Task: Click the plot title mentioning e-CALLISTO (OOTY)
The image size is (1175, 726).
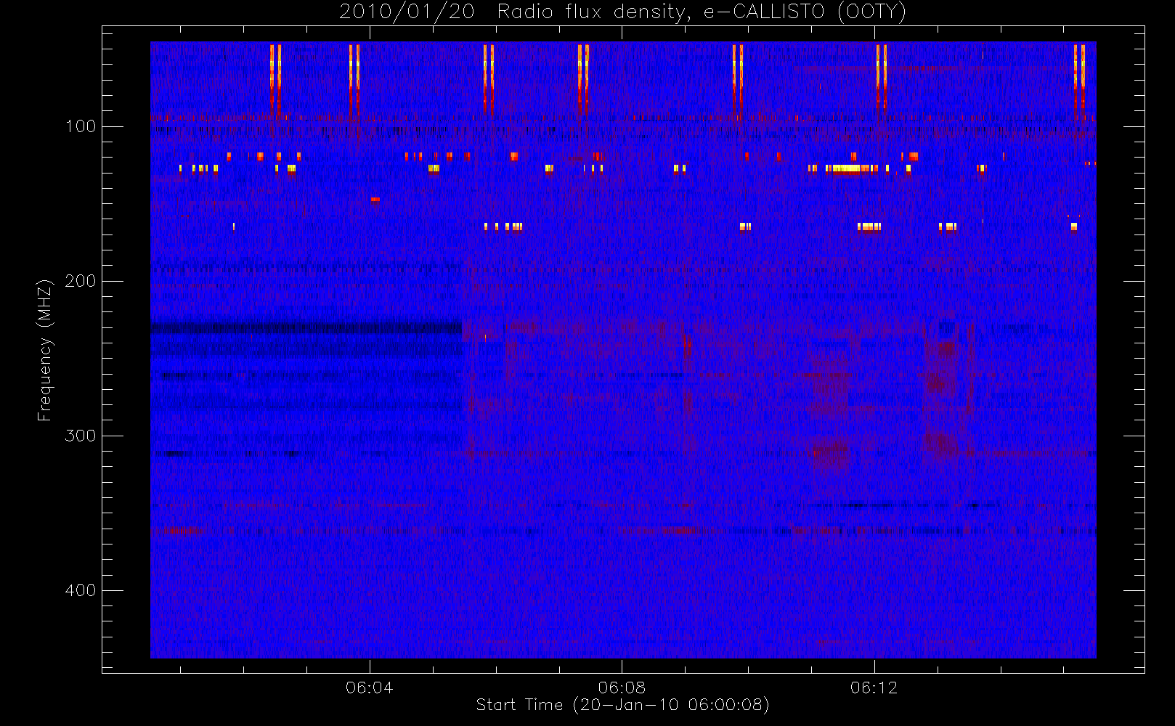Action: click(x=622, y=12)
